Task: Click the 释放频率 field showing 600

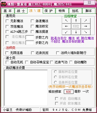Action: [69, 92]
